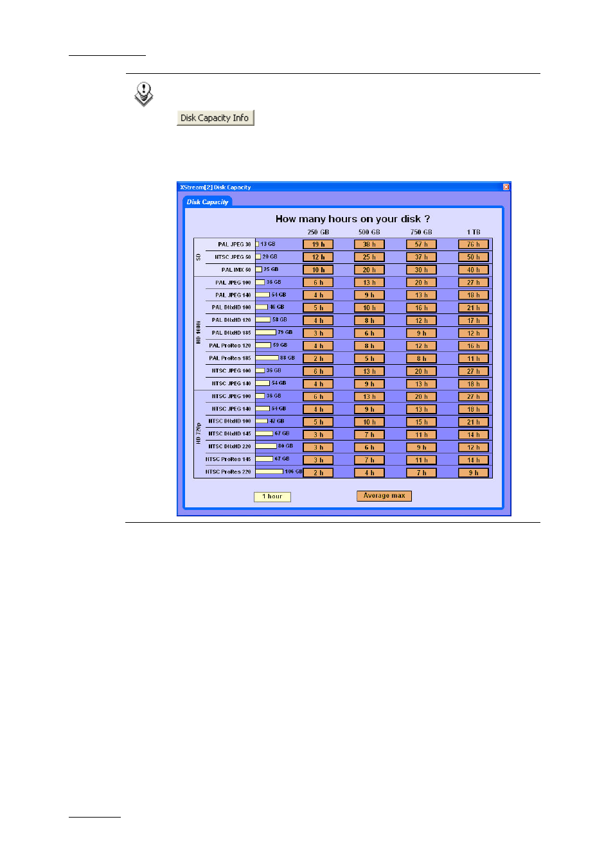This screenshot has width=613, height=867.
Task: Click the PAL DNxHD 120 row label
Action: (232, 320)
